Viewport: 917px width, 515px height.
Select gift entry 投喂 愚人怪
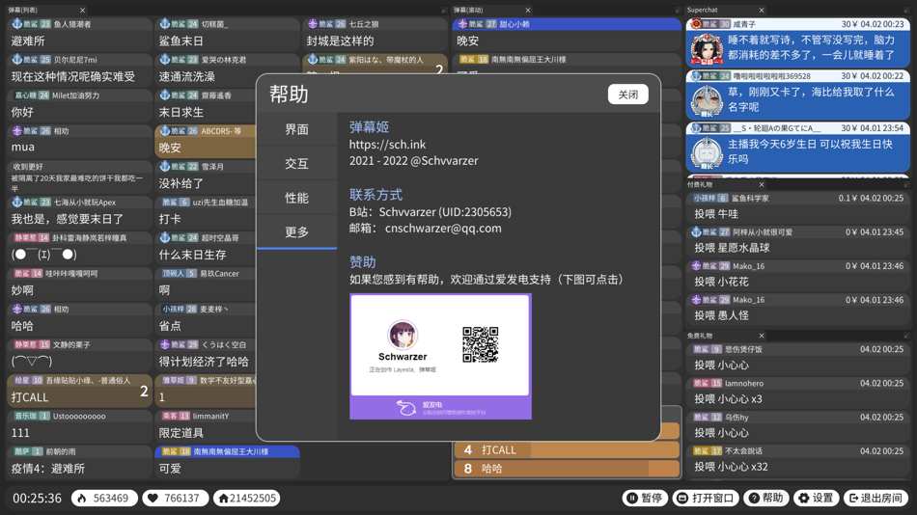798,309
